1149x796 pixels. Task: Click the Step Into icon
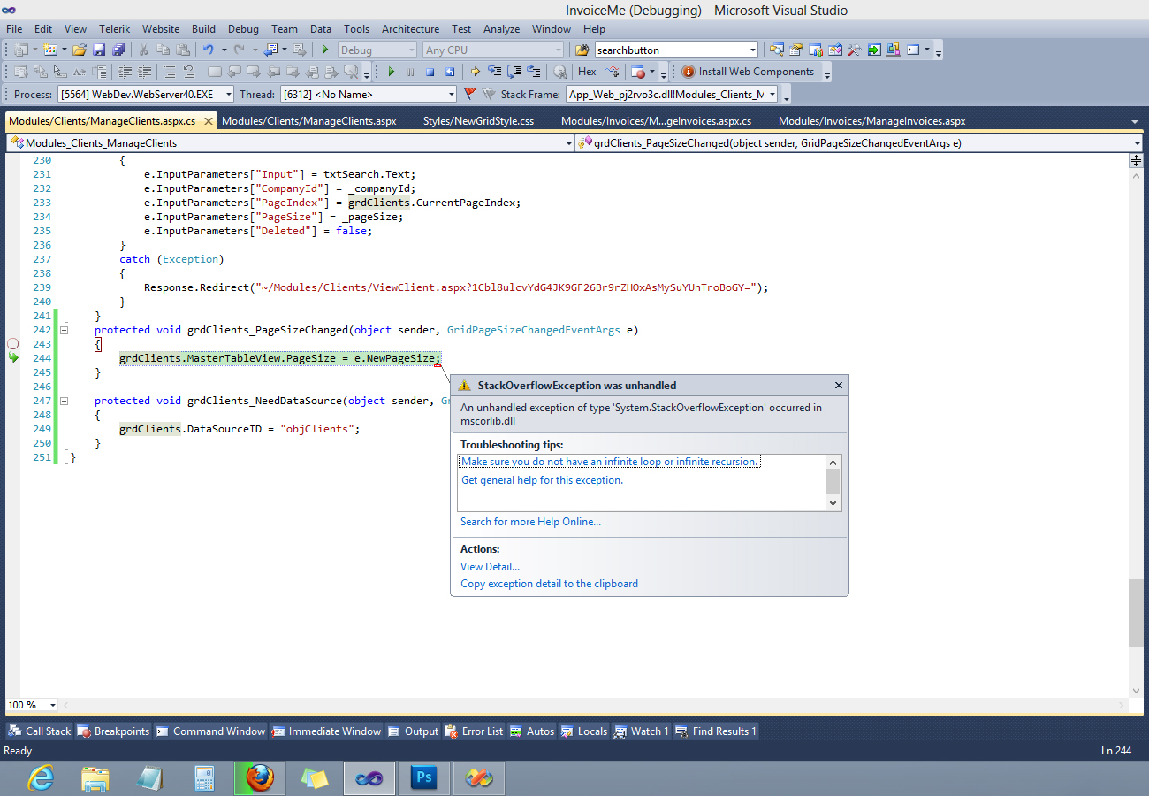[x=494, y=72]
